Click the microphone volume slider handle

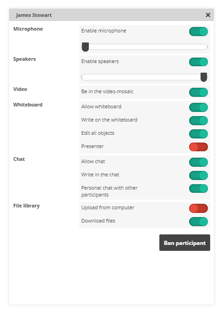pyautogui.click(x=86, y=47)
